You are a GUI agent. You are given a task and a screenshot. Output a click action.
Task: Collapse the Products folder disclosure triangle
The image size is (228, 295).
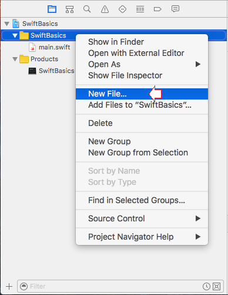coord(15,59)
